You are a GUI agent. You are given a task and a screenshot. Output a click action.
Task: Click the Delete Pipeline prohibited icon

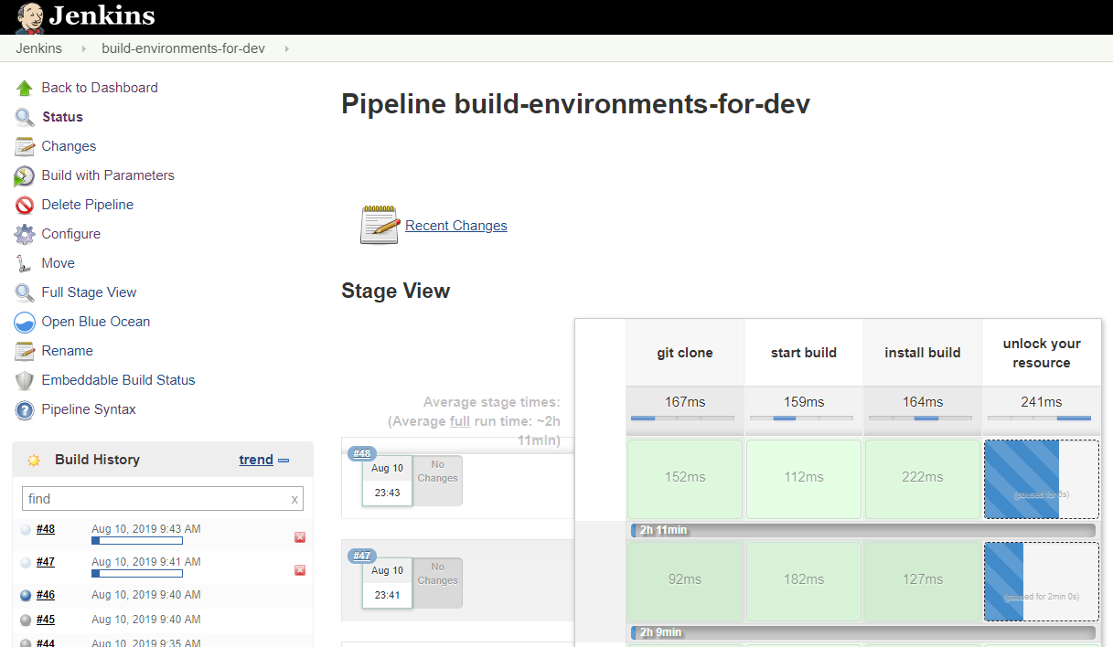pos(25,205)
